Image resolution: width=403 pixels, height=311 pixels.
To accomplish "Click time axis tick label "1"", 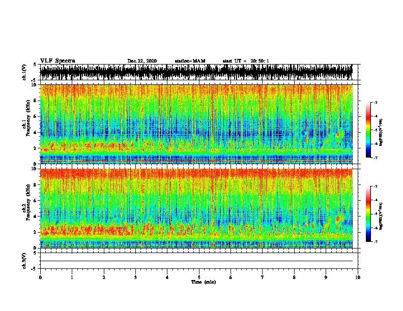I will tap(72, 277).
